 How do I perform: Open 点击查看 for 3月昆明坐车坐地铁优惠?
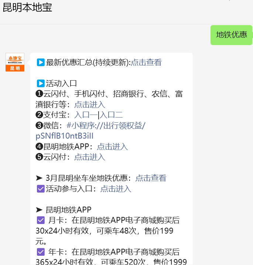point(151,178)
